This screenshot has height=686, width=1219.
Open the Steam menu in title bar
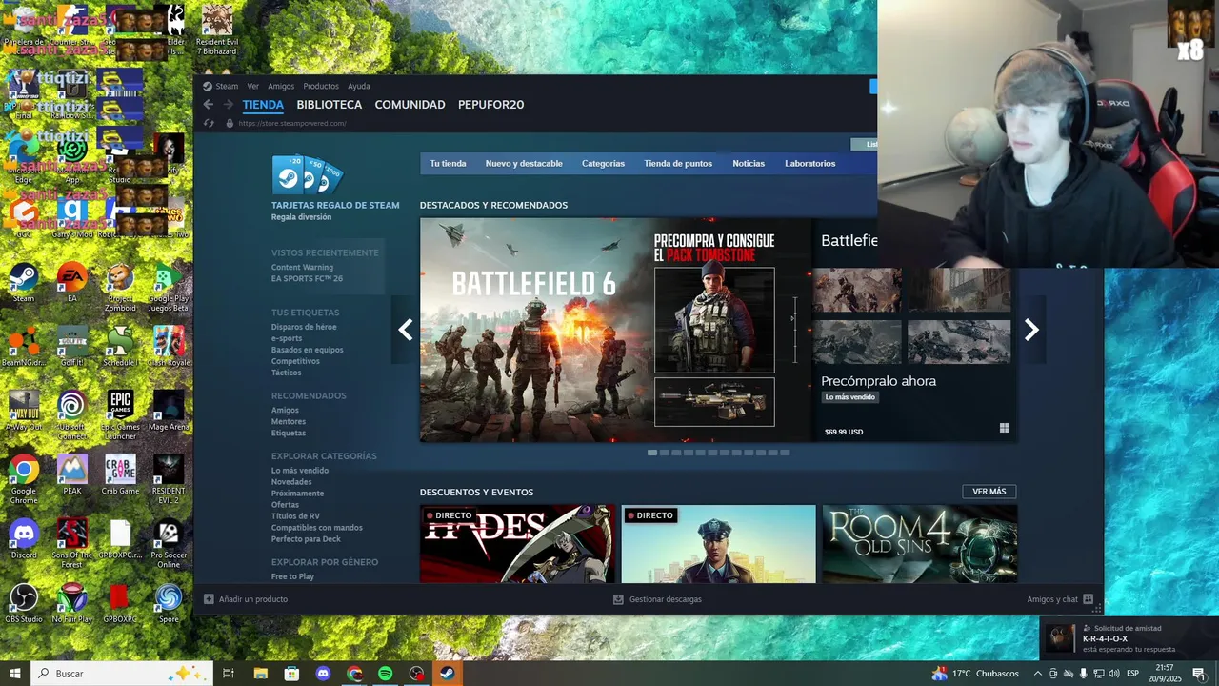(x=227, y=86)
